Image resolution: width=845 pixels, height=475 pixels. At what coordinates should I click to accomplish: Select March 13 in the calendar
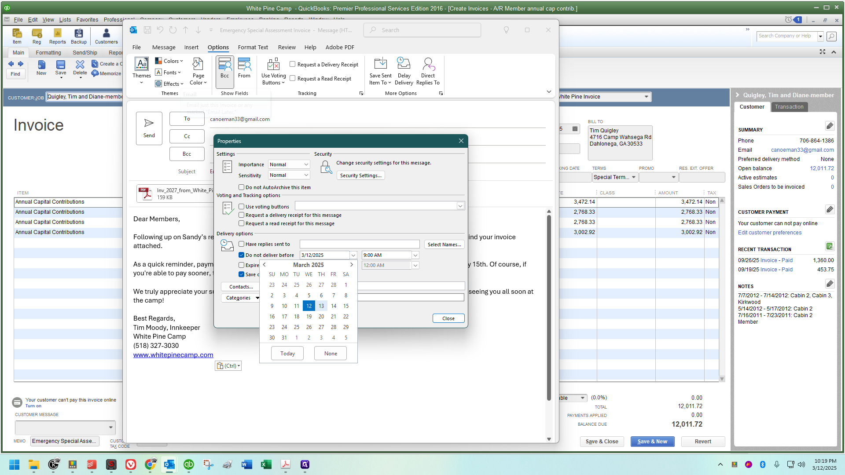click(321, 306)
